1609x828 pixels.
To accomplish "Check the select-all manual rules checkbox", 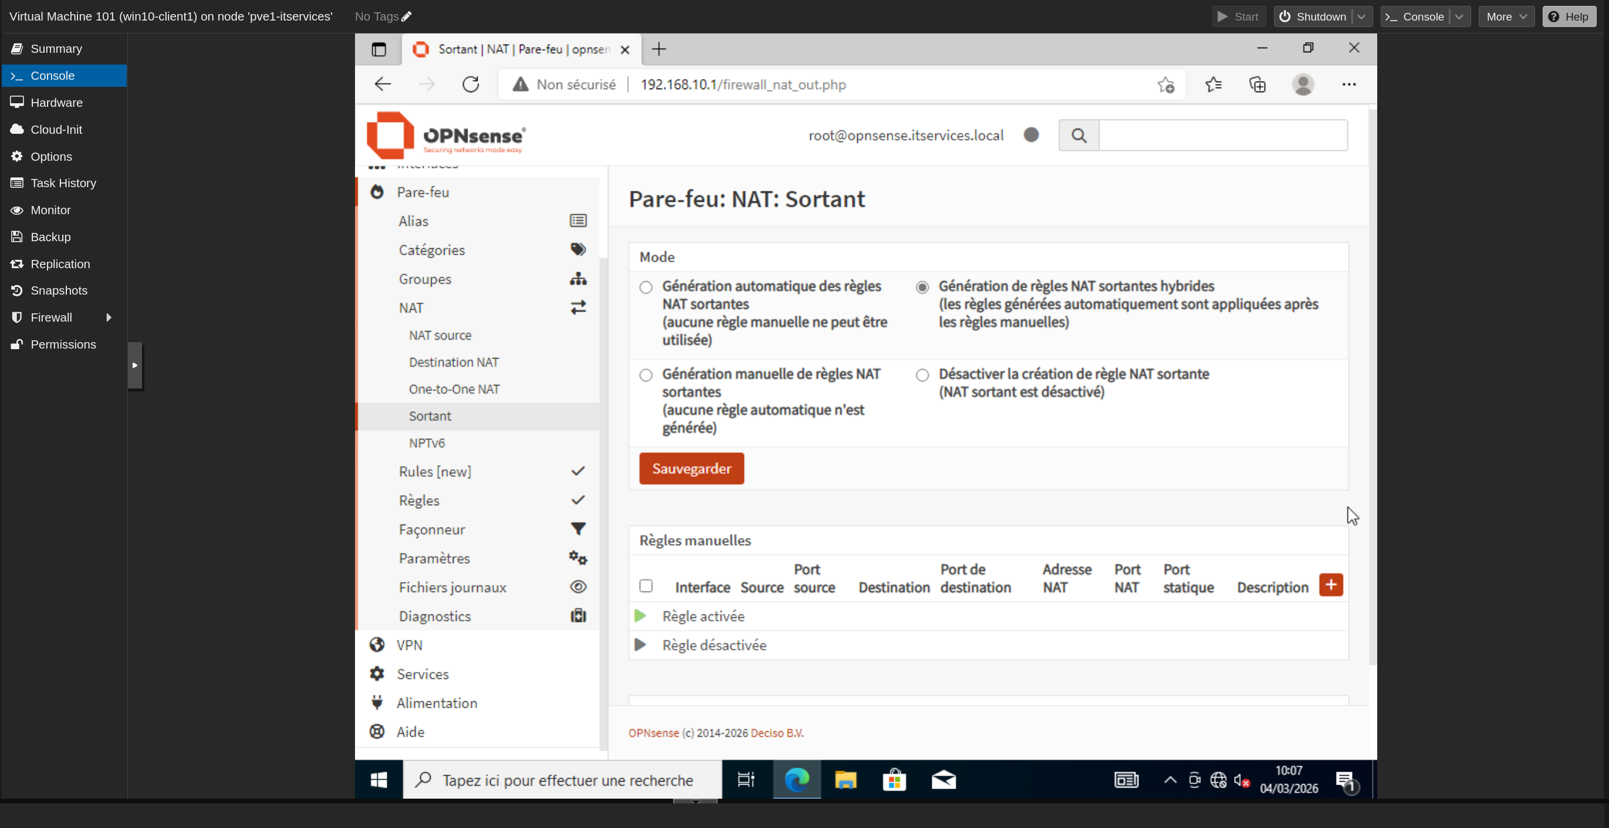I will click(646, 586).
